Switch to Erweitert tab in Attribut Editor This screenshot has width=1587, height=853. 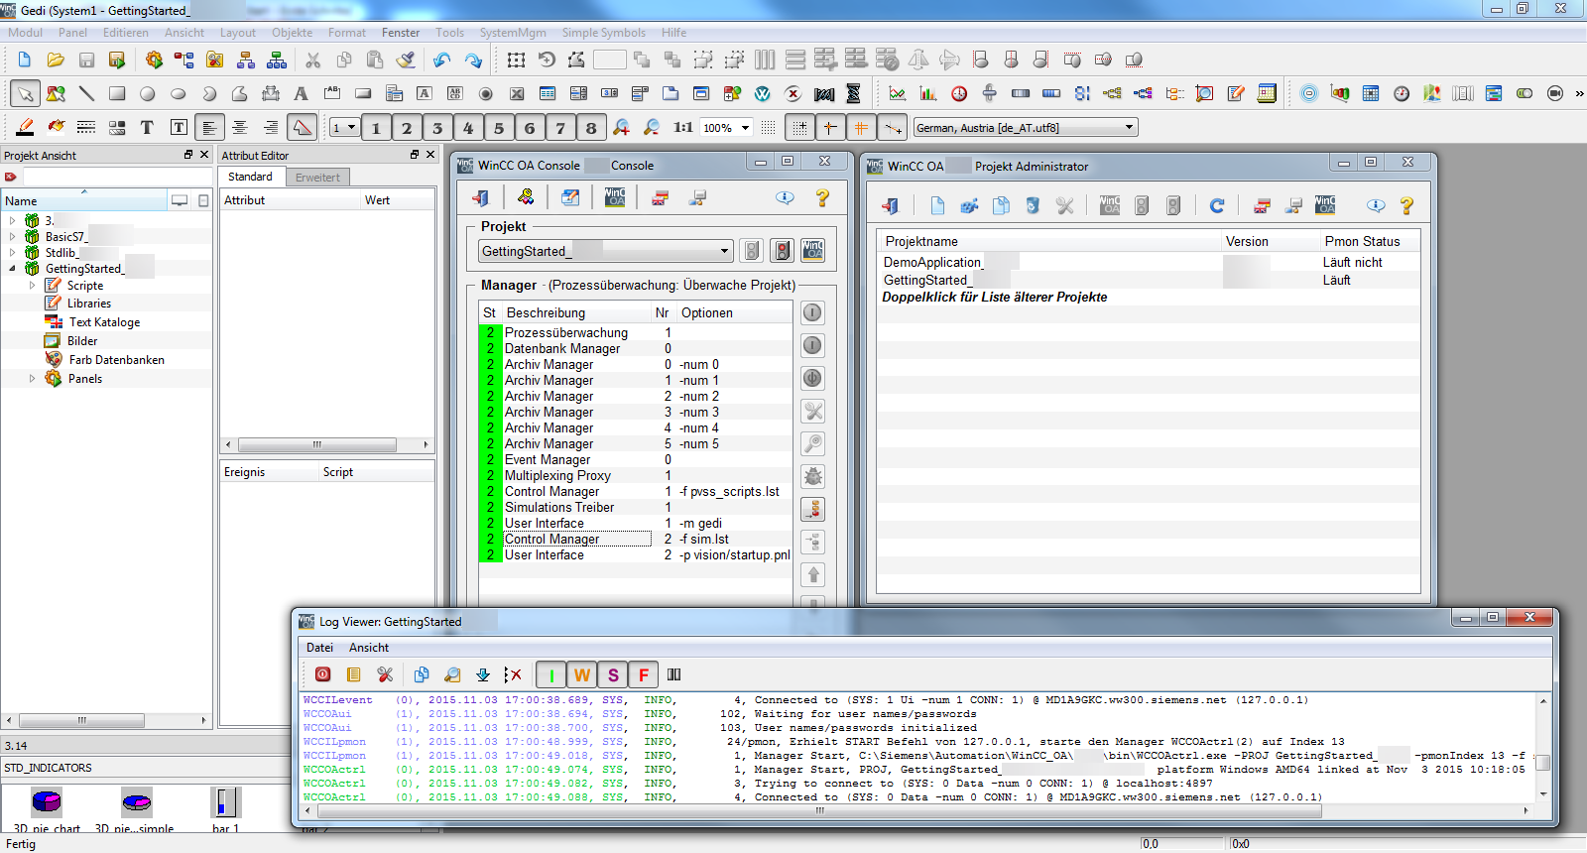tap(317, 178)
